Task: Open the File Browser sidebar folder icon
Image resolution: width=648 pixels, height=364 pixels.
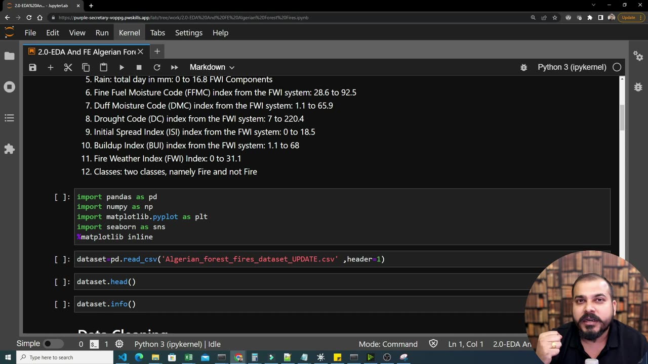Action: [9, 56]
